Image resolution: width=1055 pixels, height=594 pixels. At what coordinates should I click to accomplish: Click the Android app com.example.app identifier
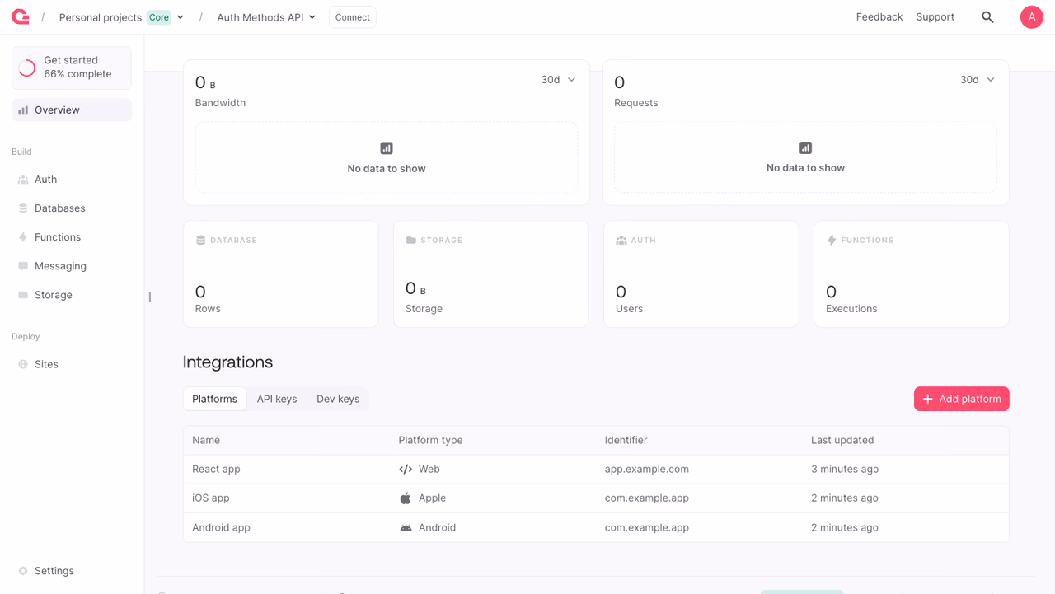647,527
